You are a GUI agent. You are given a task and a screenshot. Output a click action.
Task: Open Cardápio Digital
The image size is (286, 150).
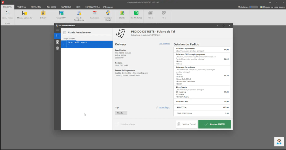108,16
